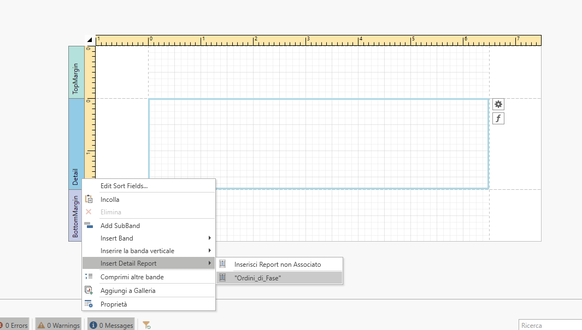This screenshot has height=330, width=582.
Task: Select the BottomMargin band tab
Action: point(75,215)
